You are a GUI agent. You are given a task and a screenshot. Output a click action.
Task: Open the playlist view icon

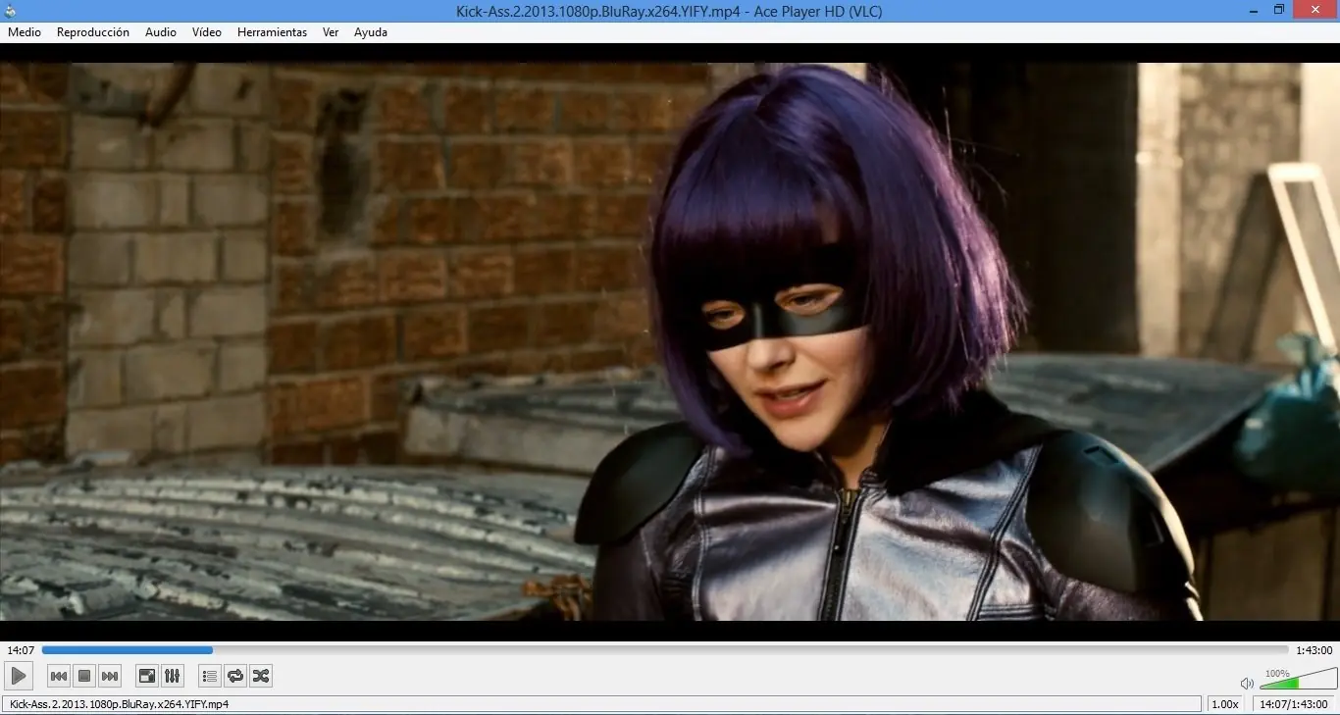(x=209, y=676)
